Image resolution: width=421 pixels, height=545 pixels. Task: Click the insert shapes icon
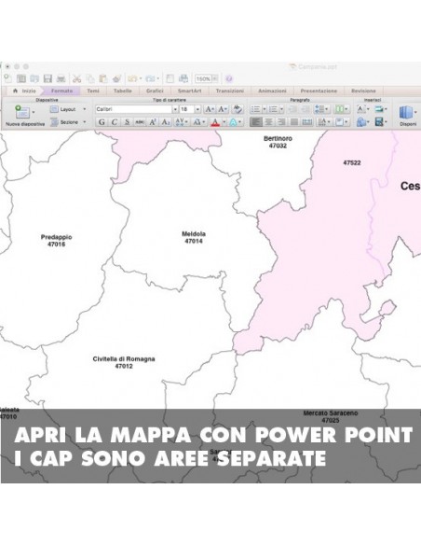[x=362, y=122]
